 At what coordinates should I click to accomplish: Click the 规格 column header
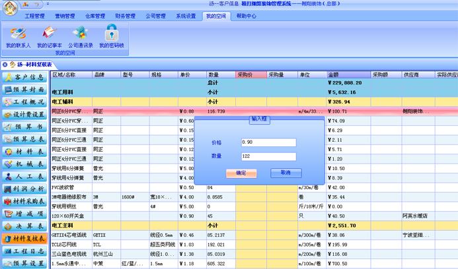[x=164, y=75]
